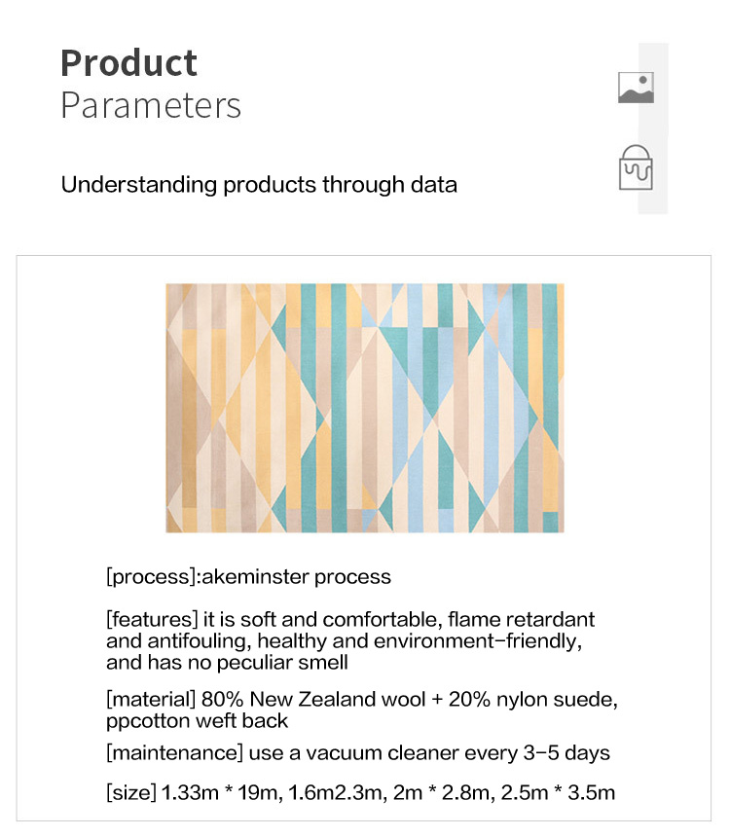This screenshot has height=837, width=730.
Task: Click the image picture icon
Action: coord(636,88)
